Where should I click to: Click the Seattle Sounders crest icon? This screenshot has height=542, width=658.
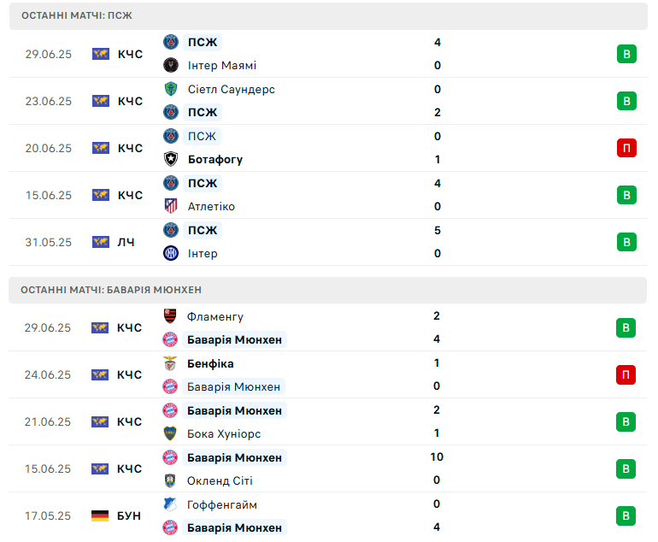click(x=171, y=89)
